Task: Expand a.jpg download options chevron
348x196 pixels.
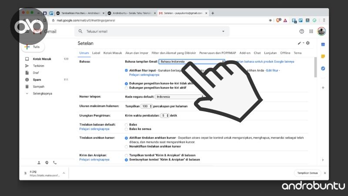Action: 64,173
